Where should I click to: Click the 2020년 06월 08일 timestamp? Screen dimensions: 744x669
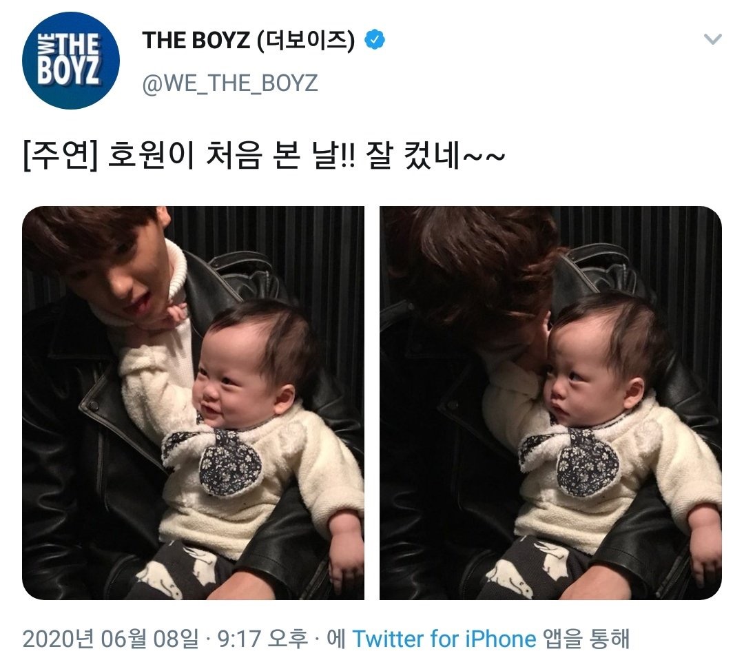[110, 639]
